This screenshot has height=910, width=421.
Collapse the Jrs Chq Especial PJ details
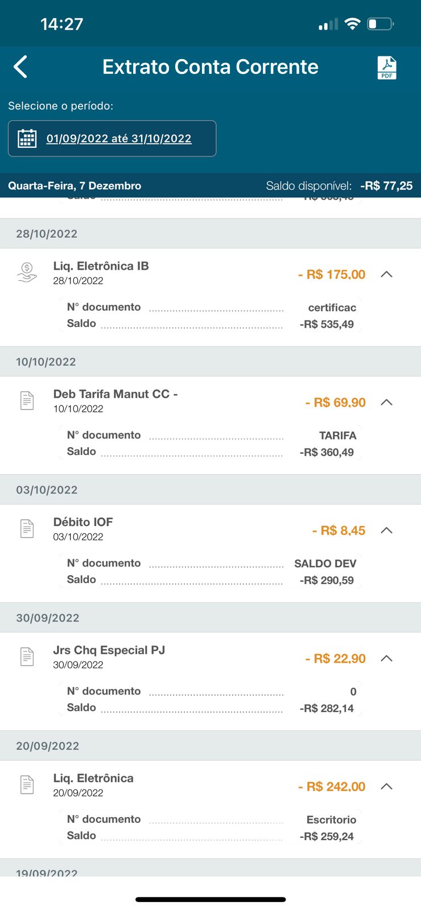point(387,658)
